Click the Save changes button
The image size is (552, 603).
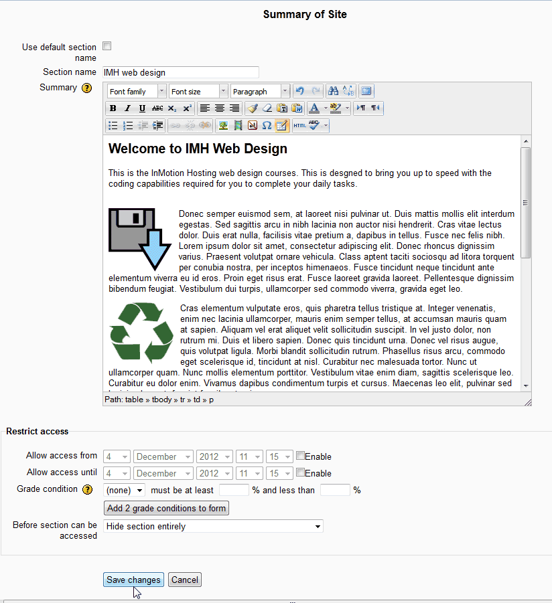point(133,580)
